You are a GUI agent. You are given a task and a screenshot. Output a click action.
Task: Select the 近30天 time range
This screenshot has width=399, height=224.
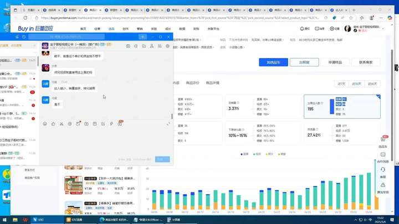click(x=356, y=84)
